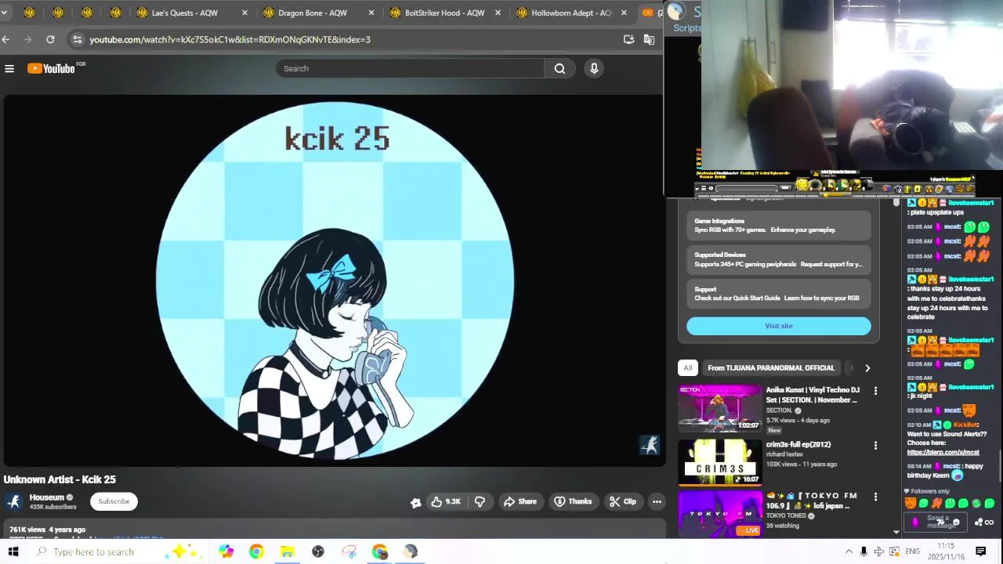Open the Copilot icon on the taskbar
The image size is (1003, 564).
(226, 551)
